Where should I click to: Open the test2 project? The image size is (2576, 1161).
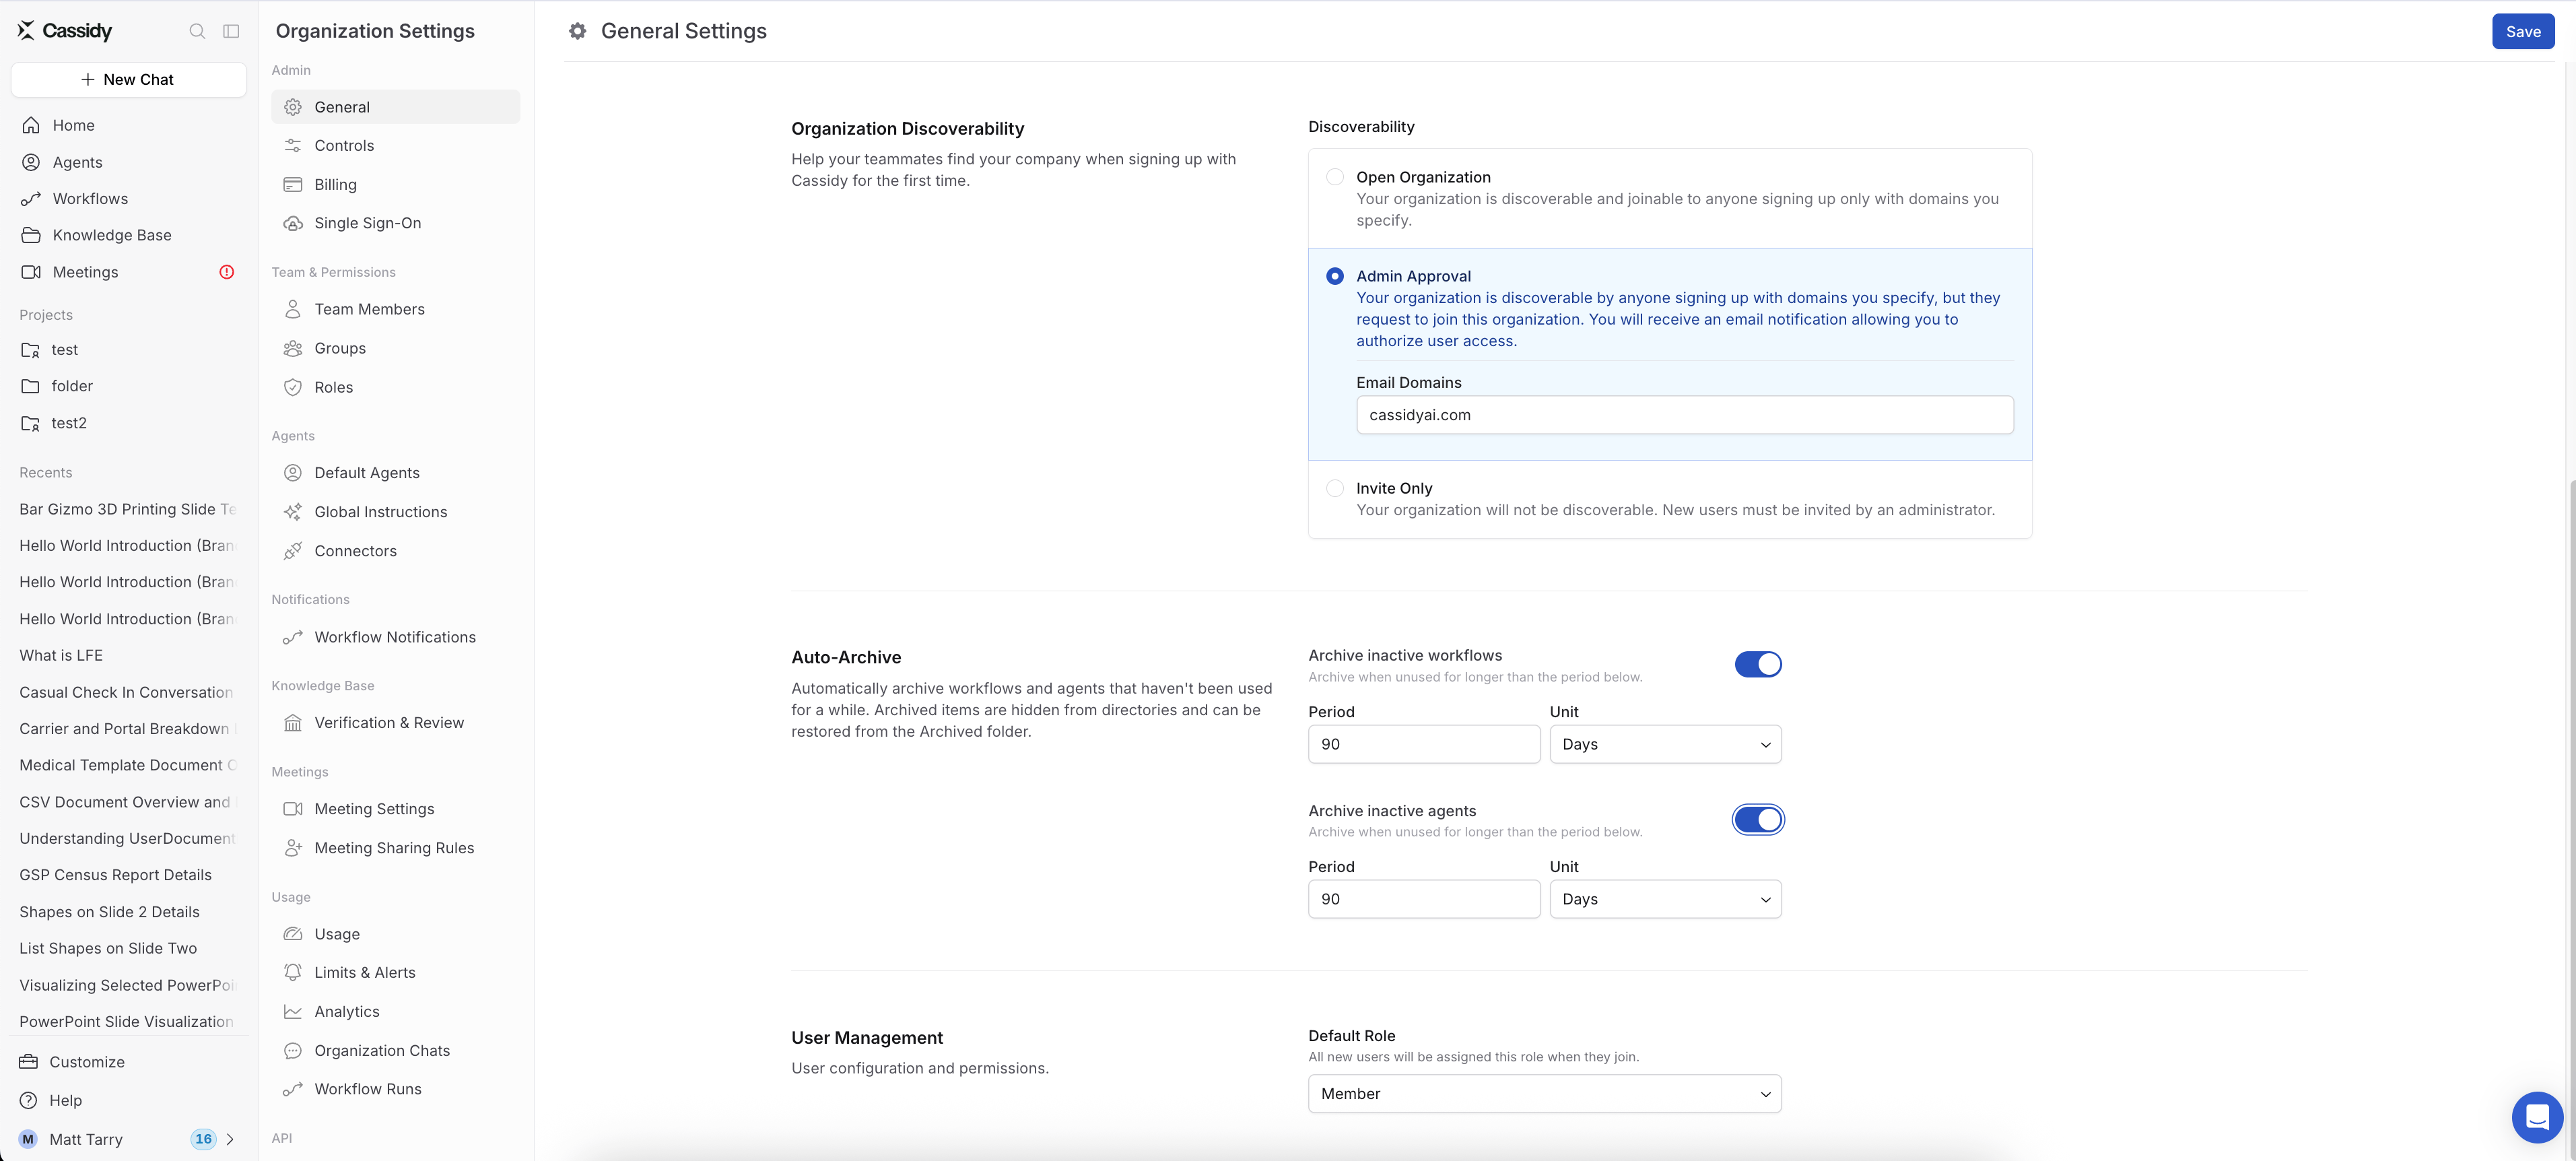click(128, 423)
